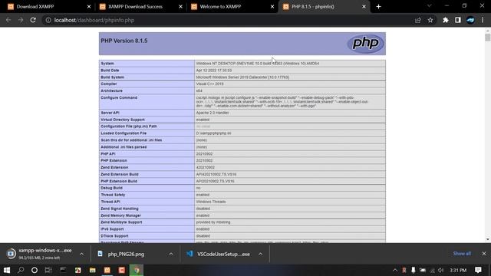
Task: Open the Chrome profile avatar
Action: [470, 20]
